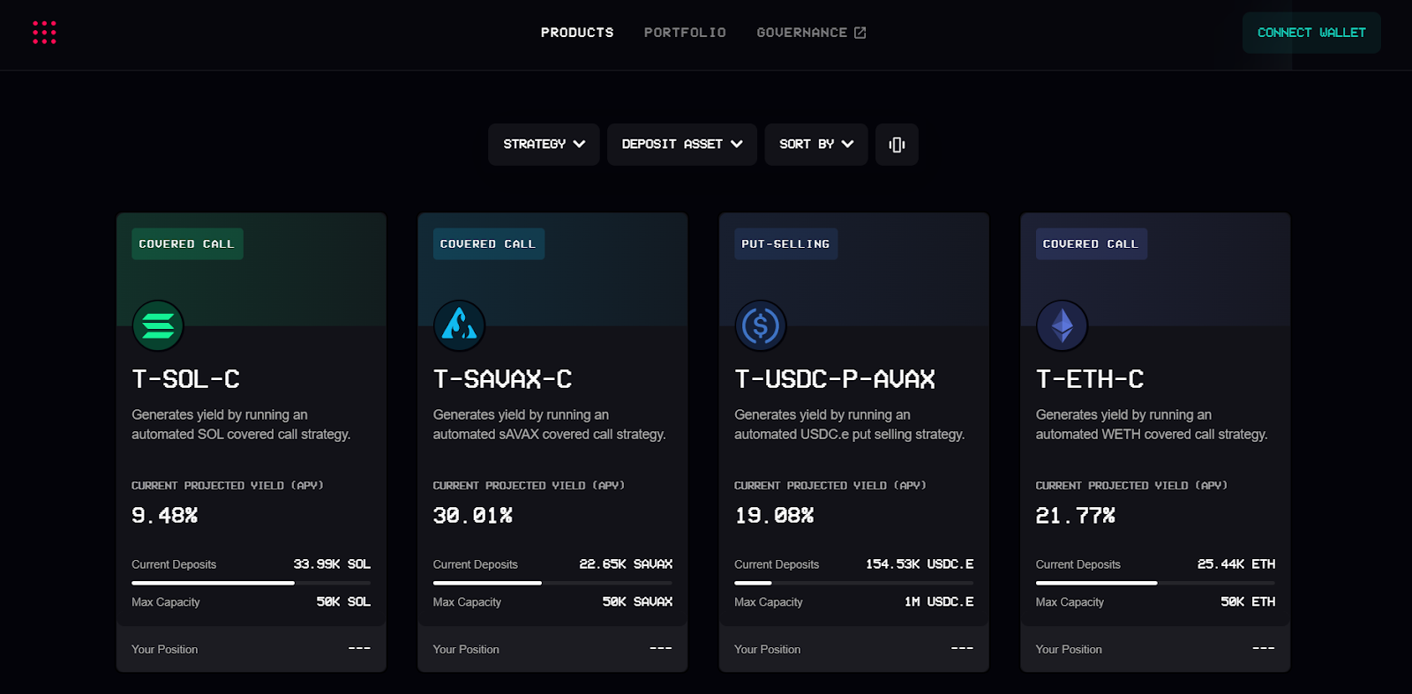Open the T-SAVAX-C vault title
Image resolution: width=1412 pixels, height=694 pixels.
click(x=502, y=379)
